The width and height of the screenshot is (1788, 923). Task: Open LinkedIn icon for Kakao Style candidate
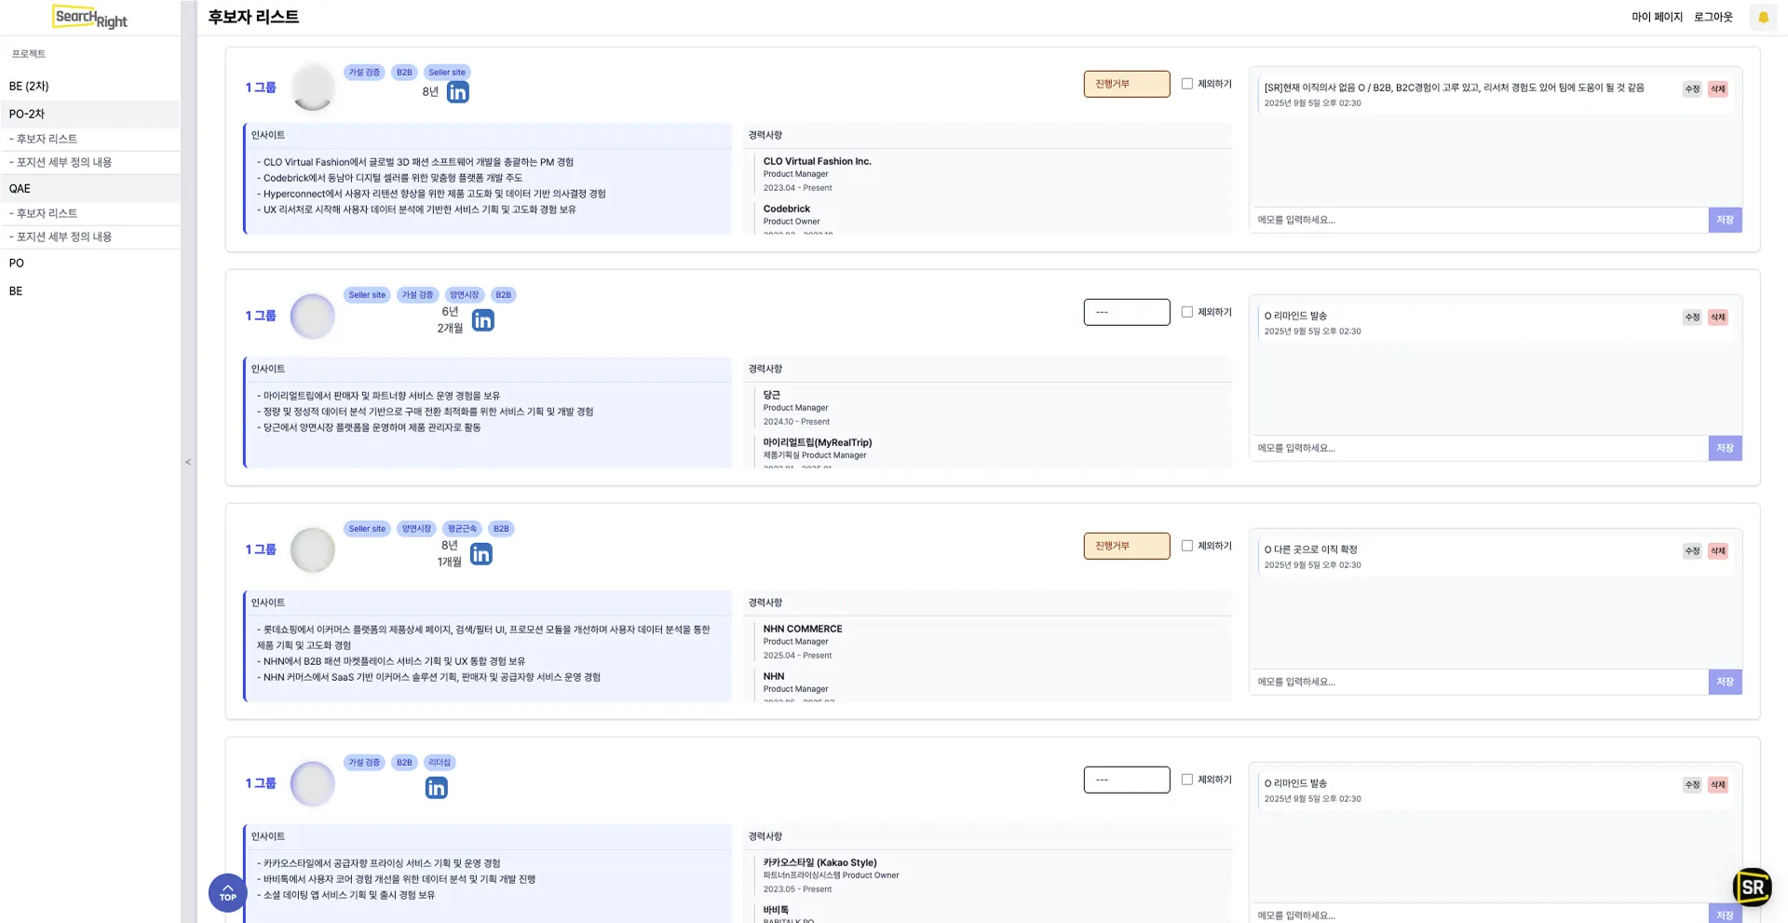pos(436,788)
